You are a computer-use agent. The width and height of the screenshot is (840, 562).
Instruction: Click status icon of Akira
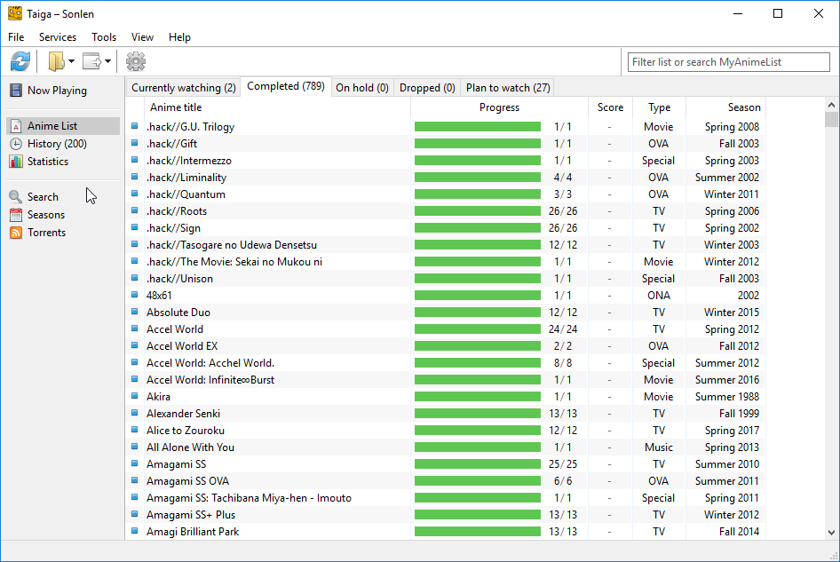click(134, 396)
